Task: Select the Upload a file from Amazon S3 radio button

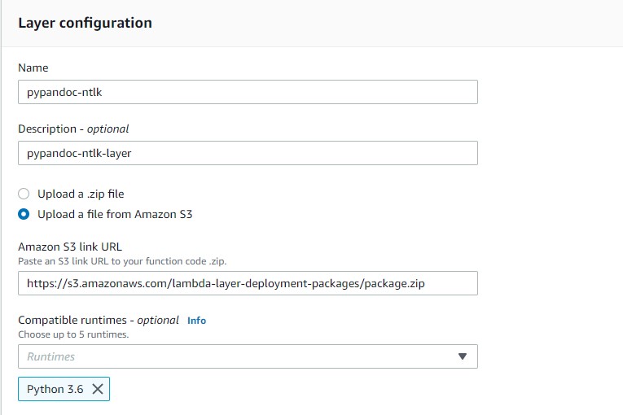Action: pos(24,214)
